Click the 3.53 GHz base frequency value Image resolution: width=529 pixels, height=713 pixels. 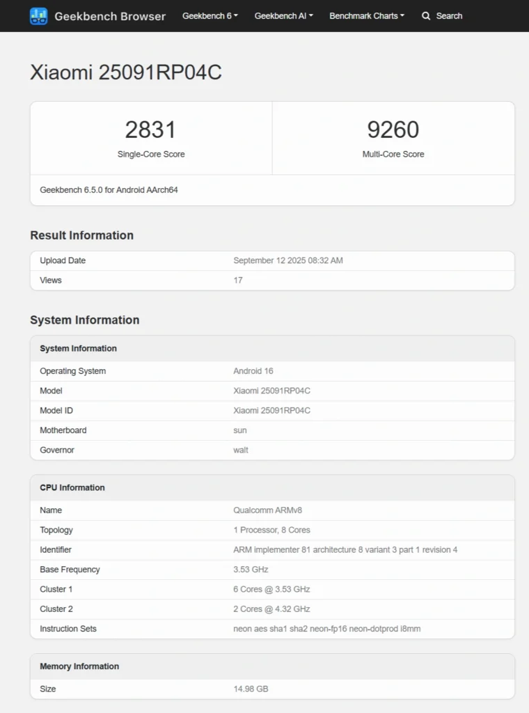point(251,570)
